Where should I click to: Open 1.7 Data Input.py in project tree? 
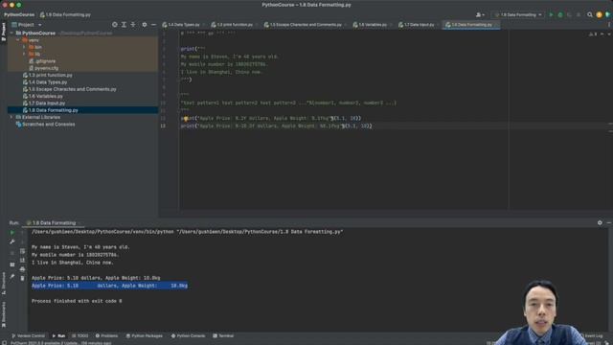[x=47, y=103]
